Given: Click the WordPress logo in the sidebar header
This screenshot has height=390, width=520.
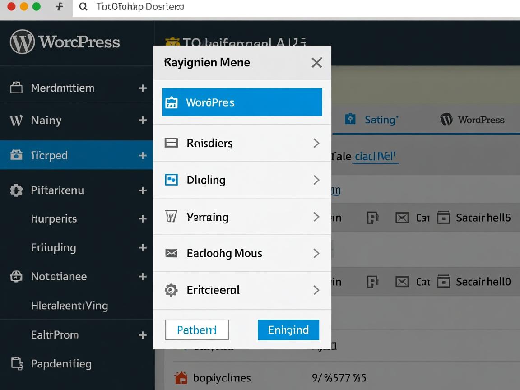Looking at the screenshot, I should pyautogui.click(x=22, y=42).
